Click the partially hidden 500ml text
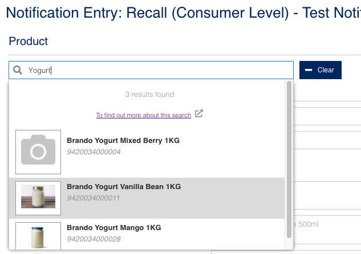361x254 pixels. pos(306,224)
